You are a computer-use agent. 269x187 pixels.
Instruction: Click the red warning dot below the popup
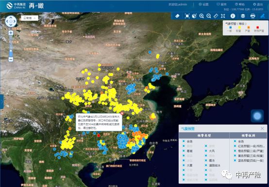coord(99,136)
